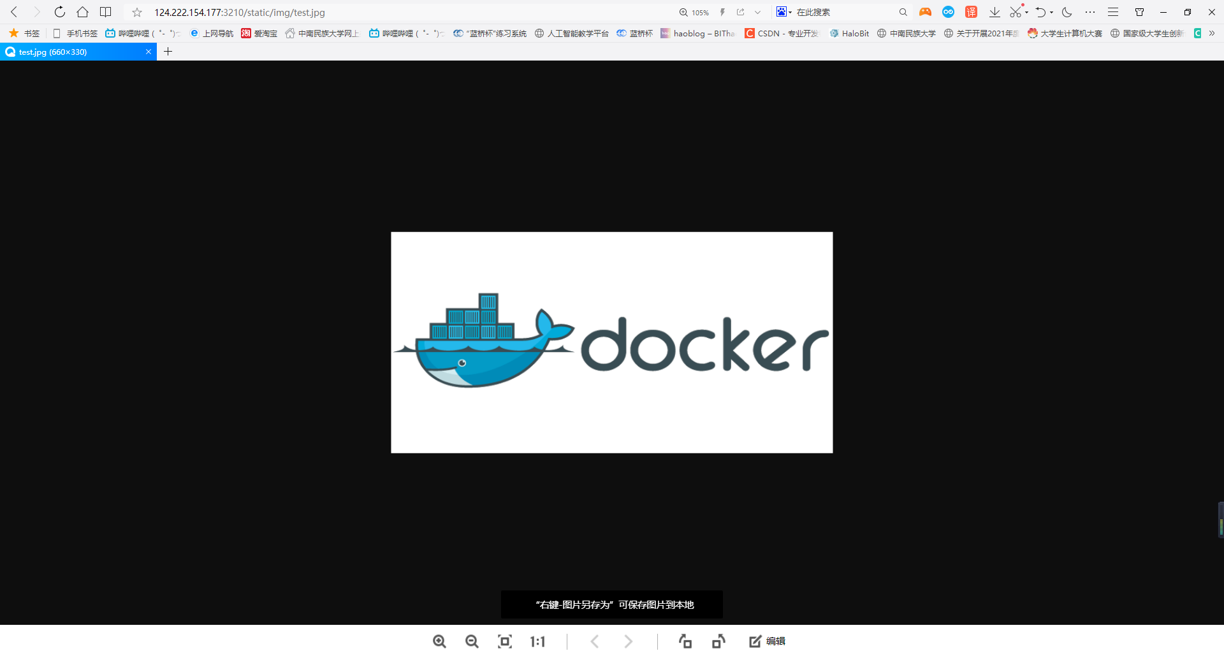The height and width of the screenshot is (658, 1224).
Task: Go back to the previous page
Action: (x=14, y=12)
